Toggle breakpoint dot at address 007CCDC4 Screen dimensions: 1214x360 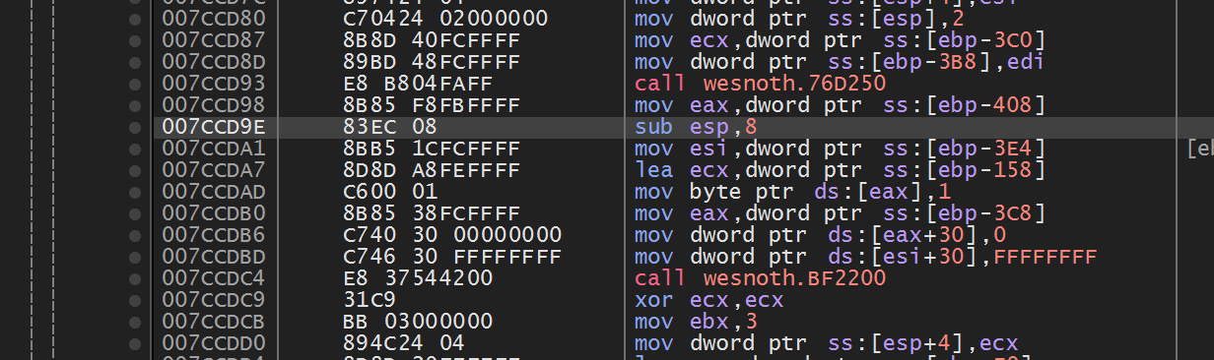(135, 278)
